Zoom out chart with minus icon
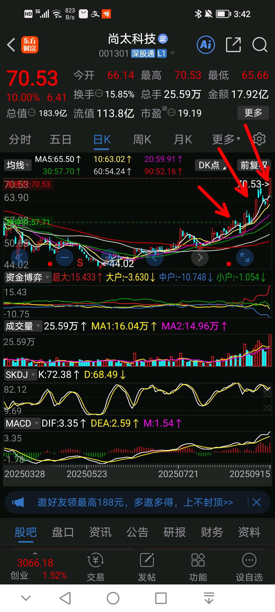275x612 pixels. (x=64, y=257)
